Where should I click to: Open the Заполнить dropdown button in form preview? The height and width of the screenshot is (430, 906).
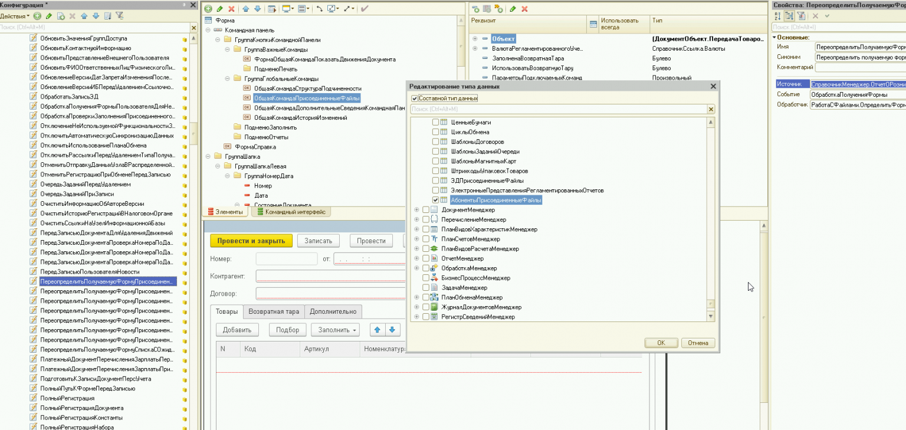pos(336,330)
